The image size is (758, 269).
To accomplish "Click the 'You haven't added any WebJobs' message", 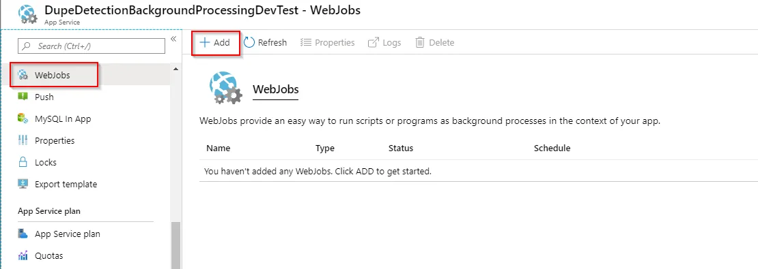I will click(318, 171).
